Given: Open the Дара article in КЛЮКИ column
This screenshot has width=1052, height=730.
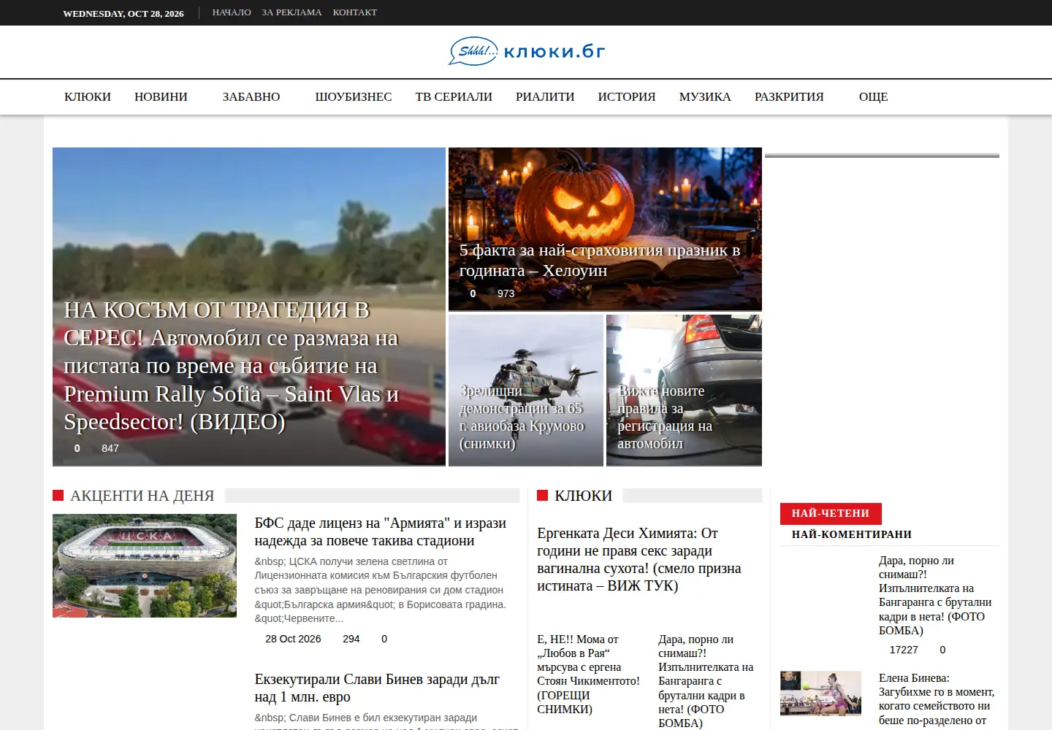Looking at the screenshot, I should 706,681.
